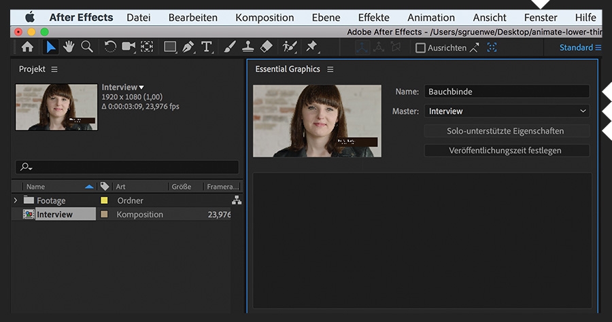Open the Komposition menu
The height and width of the screenshot is (322, 612).
pos(265,18)
